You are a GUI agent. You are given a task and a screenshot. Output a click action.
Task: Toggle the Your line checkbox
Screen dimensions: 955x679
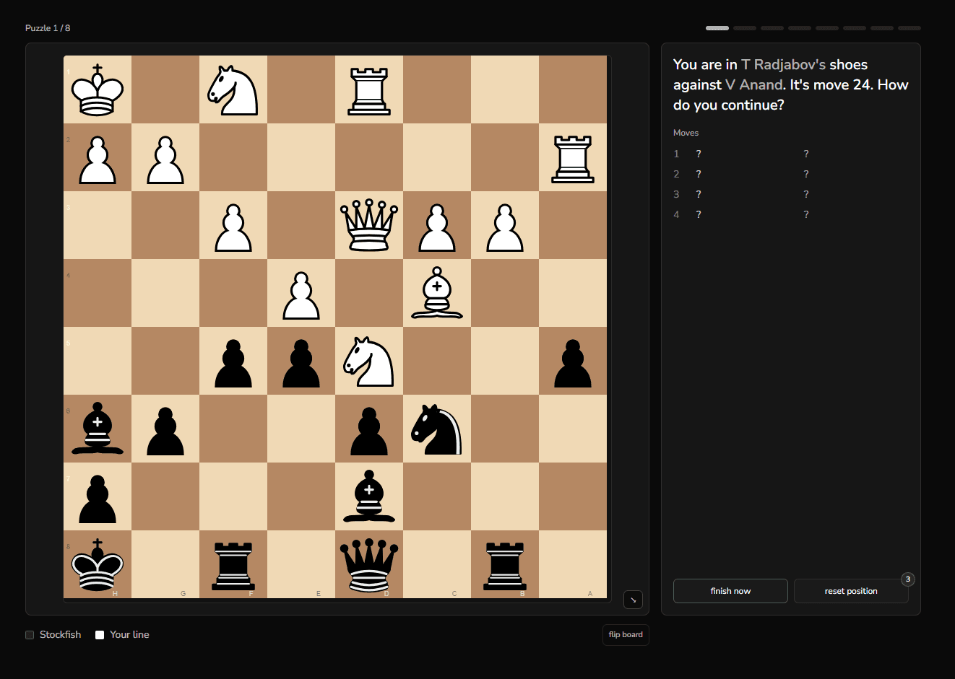click(100, 635)
